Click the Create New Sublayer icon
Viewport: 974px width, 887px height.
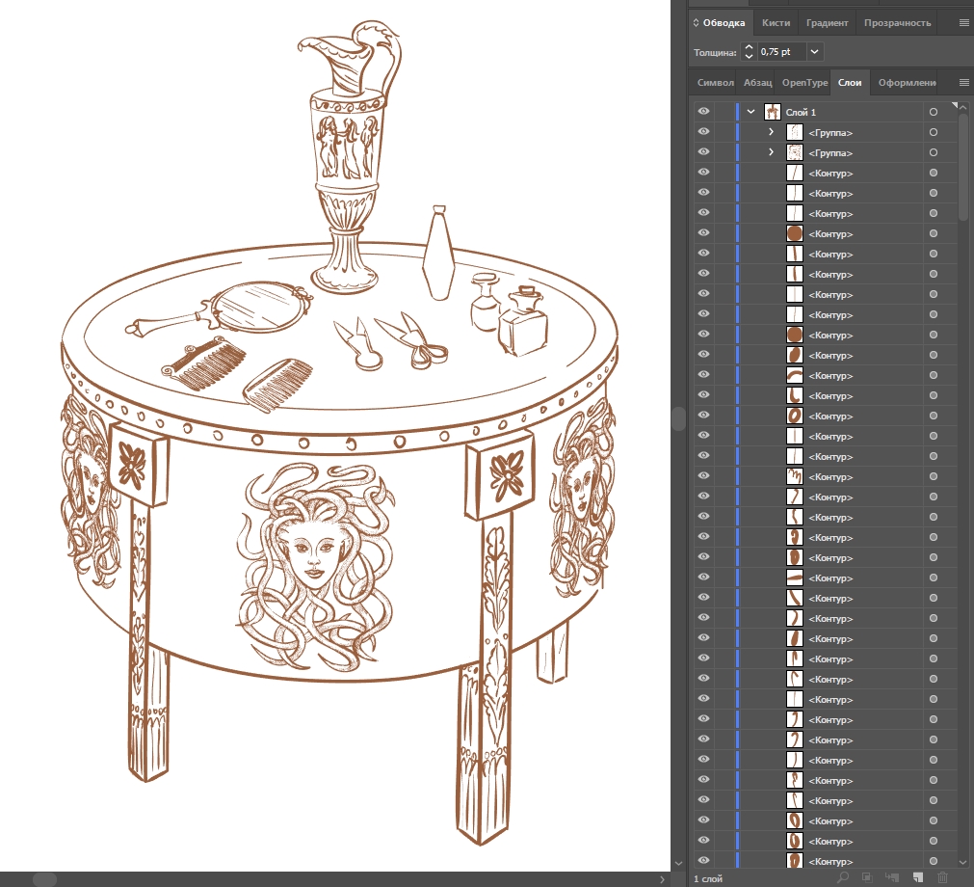892,877
